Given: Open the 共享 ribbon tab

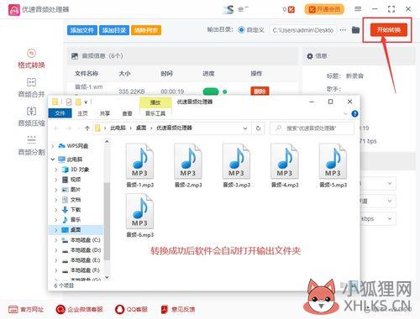Looking at the screenshot, I should pyautogui.click(x=105, y=113).
